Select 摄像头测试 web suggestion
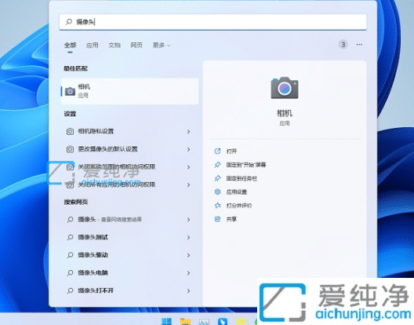This screenshot has height=325, width=414. point(129,237)
